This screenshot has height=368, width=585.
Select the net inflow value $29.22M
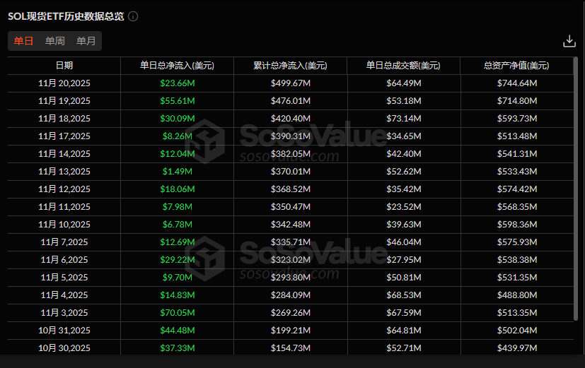[178, 260]
